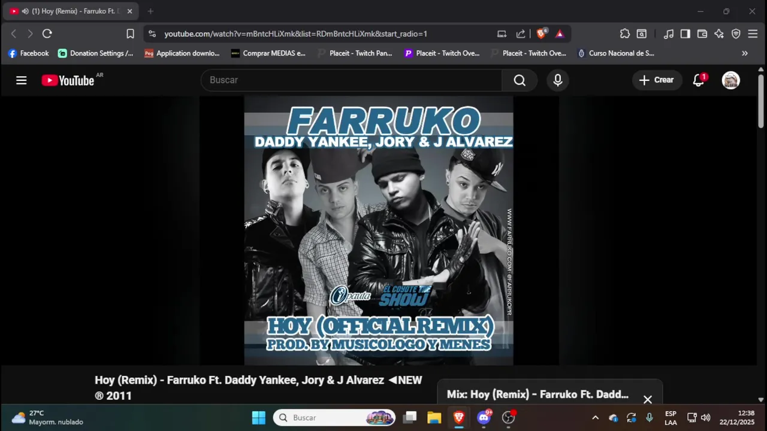This screenshot has width=767, height=431.
Task: Reload the page with the refresh icon
Action: point(47,34)
